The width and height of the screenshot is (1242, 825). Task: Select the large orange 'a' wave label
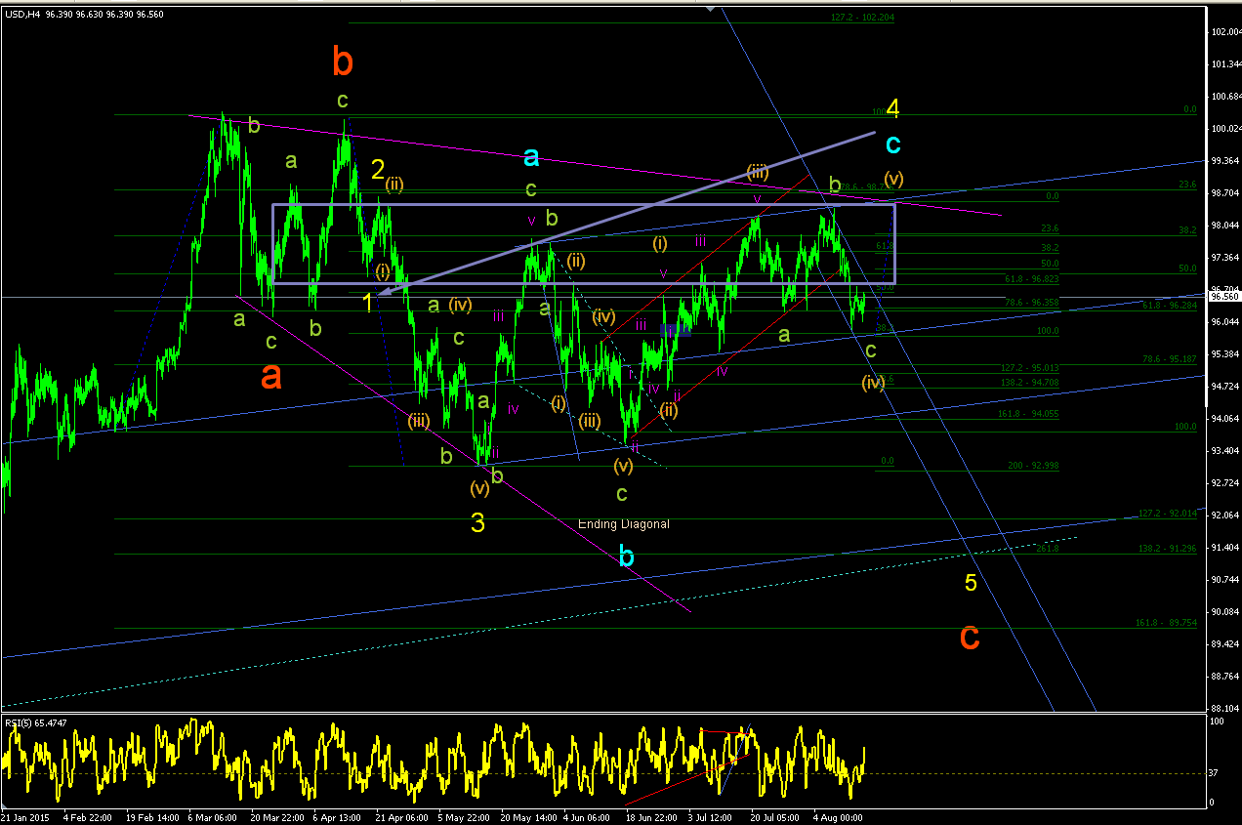tap(271, 376)
